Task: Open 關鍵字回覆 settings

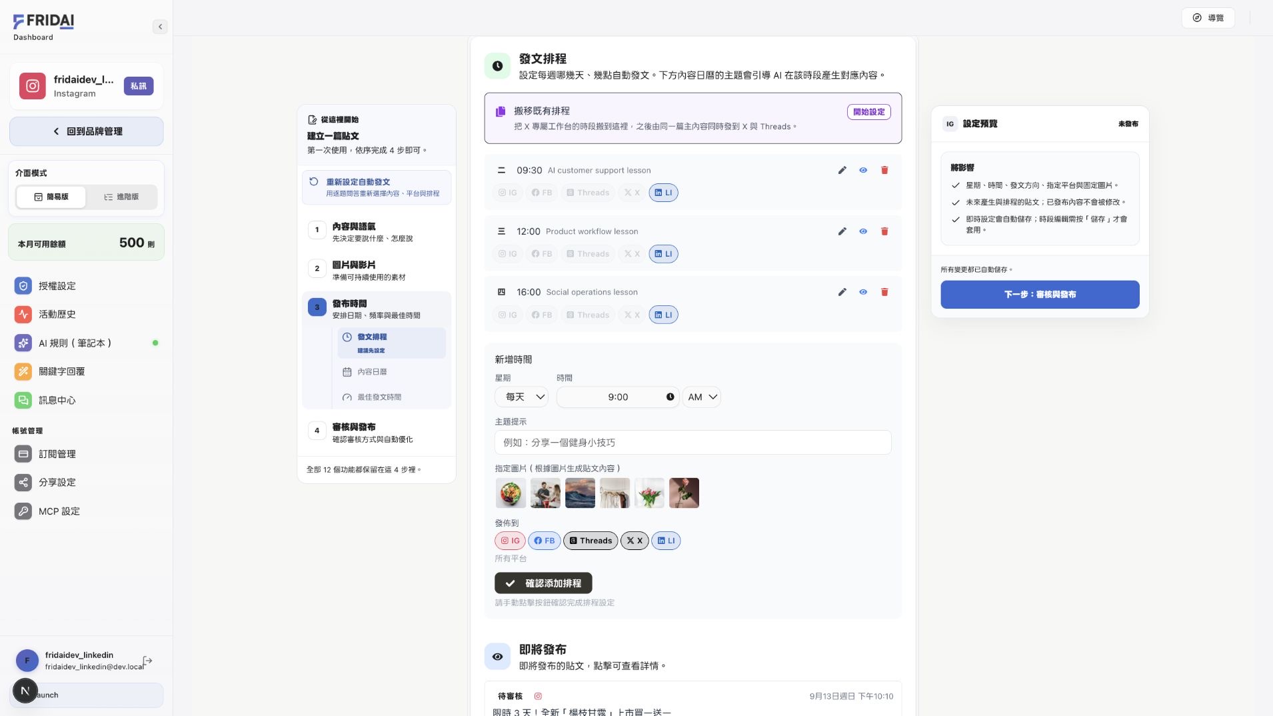Action: point(87,371)
